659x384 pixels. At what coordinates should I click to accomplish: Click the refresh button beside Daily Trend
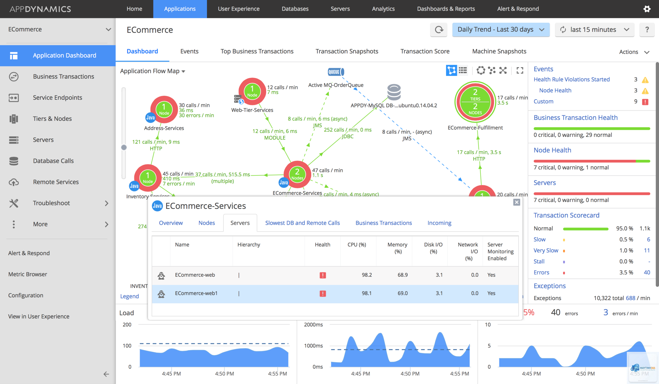pos(439,30)
